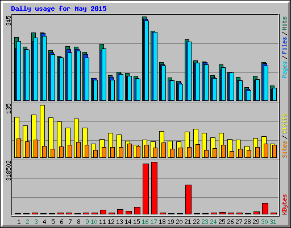The height and width of the screenshot is (228, 291).
Task: Click day 16 on the x-axis
Action: click(x=145, y=222)
